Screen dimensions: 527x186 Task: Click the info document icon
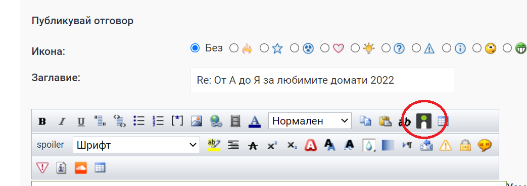[x=62, y=167]
